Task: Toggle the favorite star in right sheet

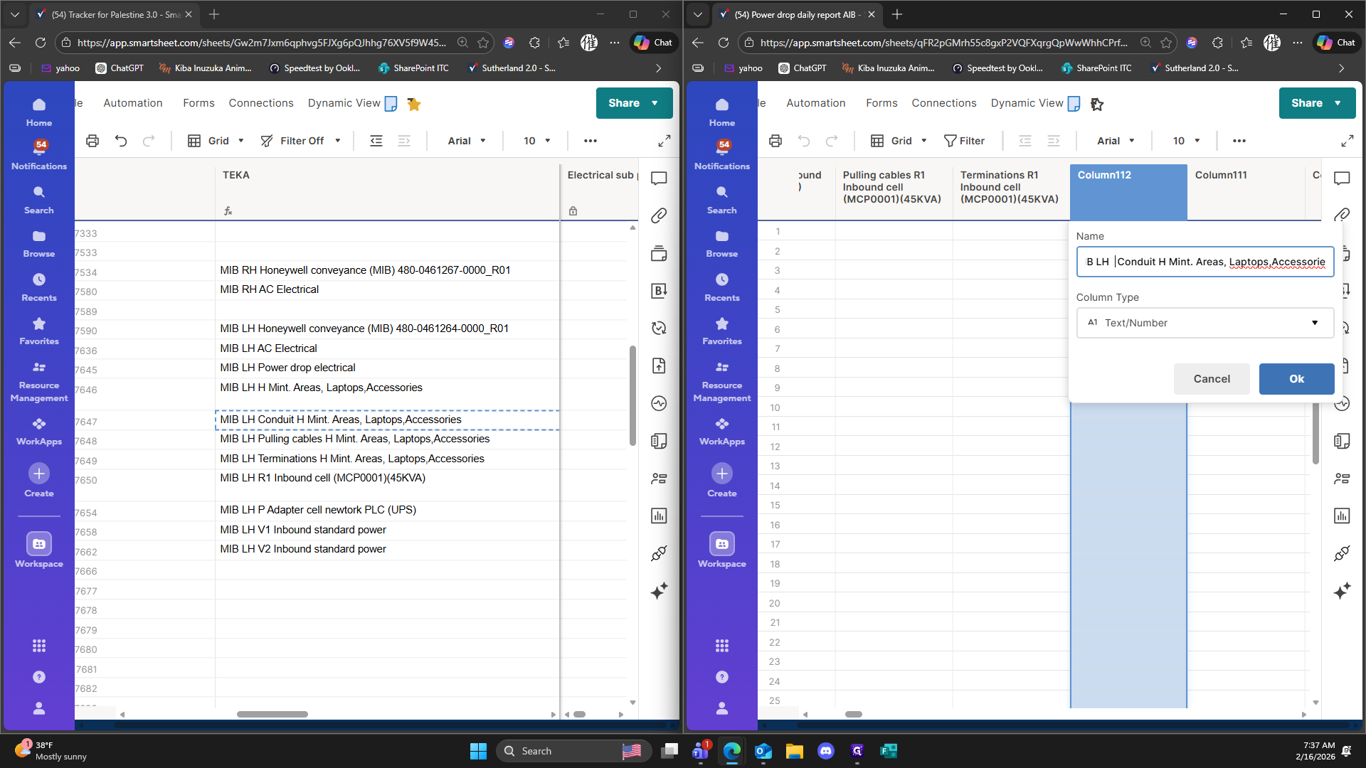Action: 1097,105
